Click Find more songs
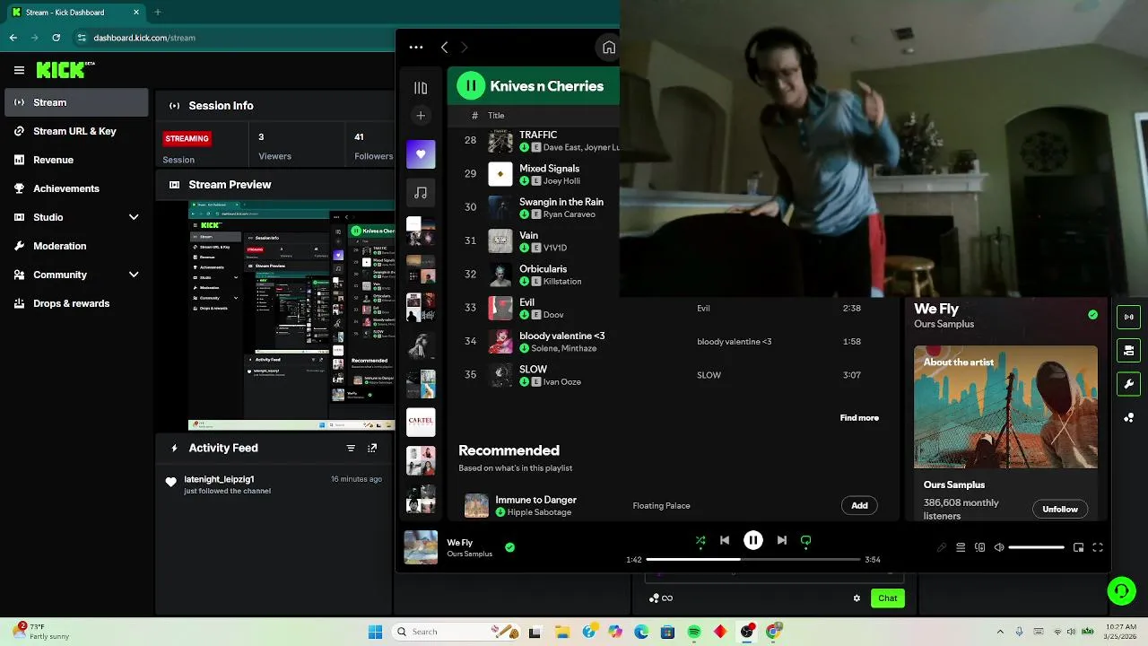 tap(859, 418)
